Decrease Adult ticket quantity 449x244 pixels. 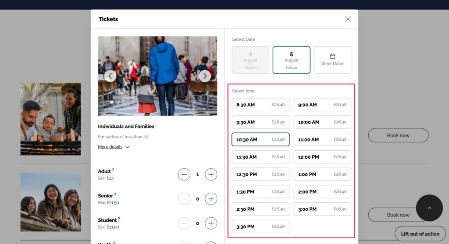pos(184,174)
